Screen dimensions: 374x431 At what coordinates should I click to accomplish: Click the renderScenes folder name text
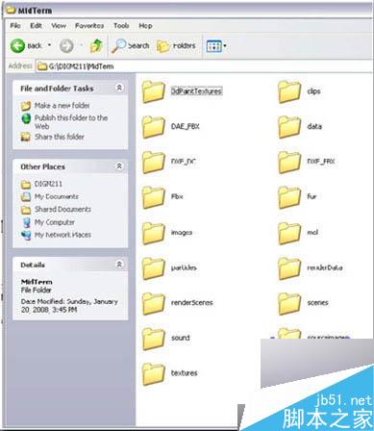pyautogui.click(x=192, y=302)
